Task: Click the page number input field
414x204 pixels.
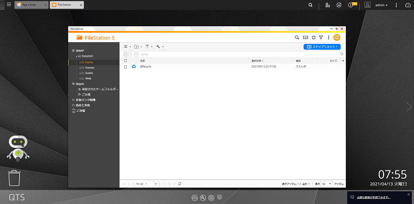Action: [x=149, y=184]
